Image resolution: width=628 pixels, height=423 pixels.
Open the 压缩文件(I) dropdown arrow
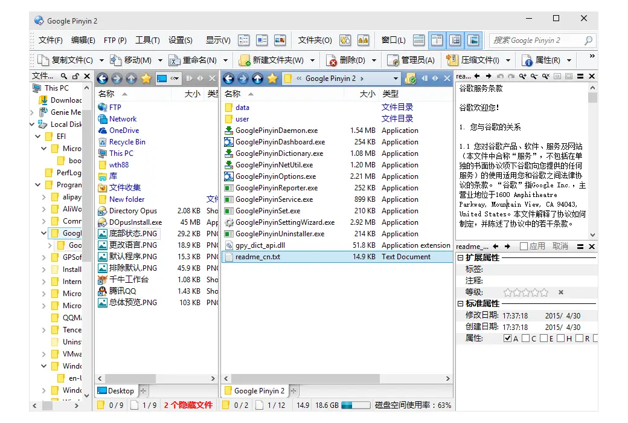click(x=508, y=60)
